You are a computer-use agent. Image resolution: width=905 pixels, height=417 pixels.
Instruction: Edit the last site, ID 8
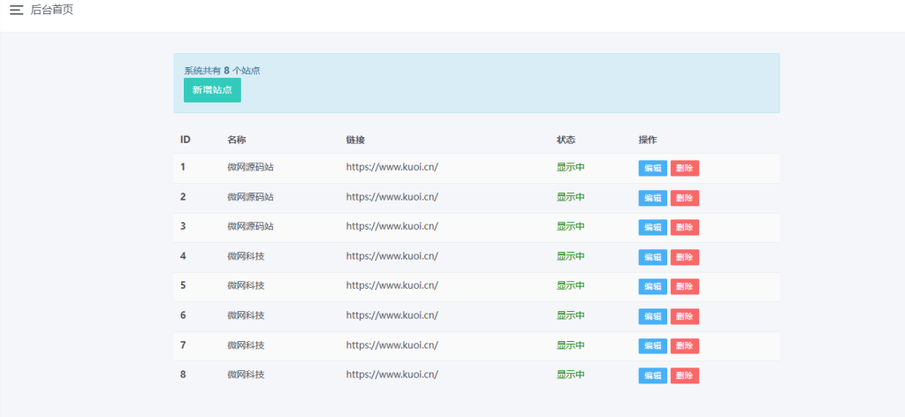(652, 375)
